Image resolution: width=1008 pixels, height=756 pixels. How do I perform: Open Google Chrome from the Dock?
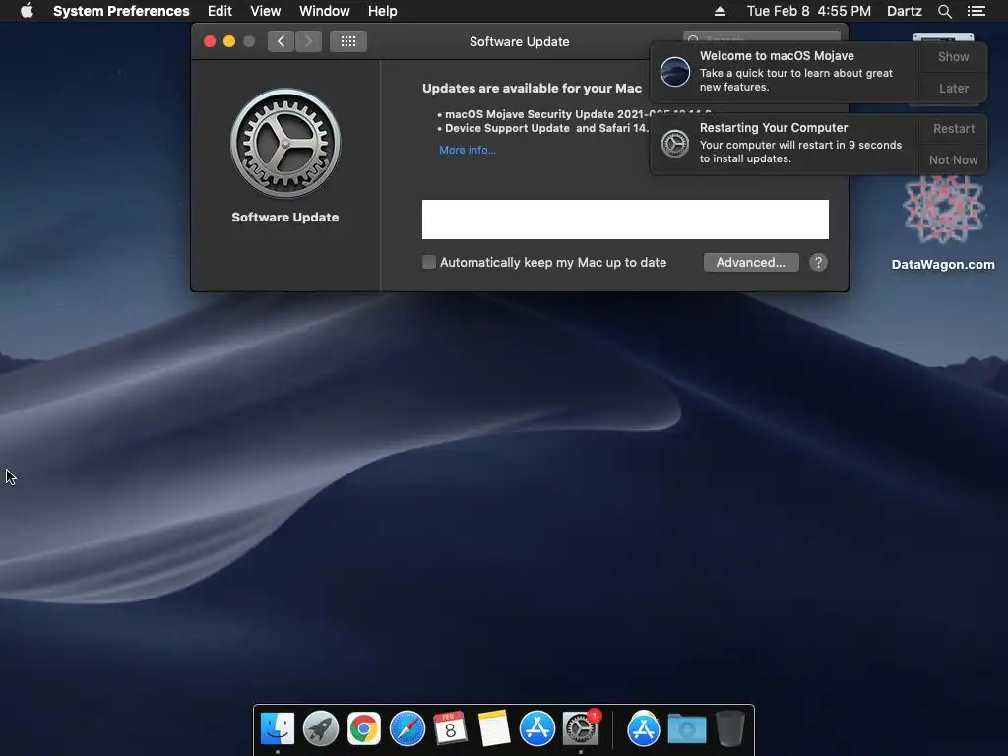click(x=364, y=728)
